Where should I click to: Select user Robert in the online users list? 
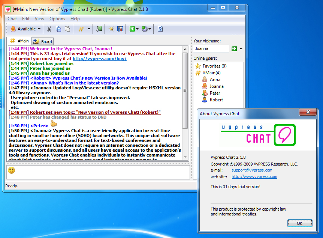[x=213, y=100]
